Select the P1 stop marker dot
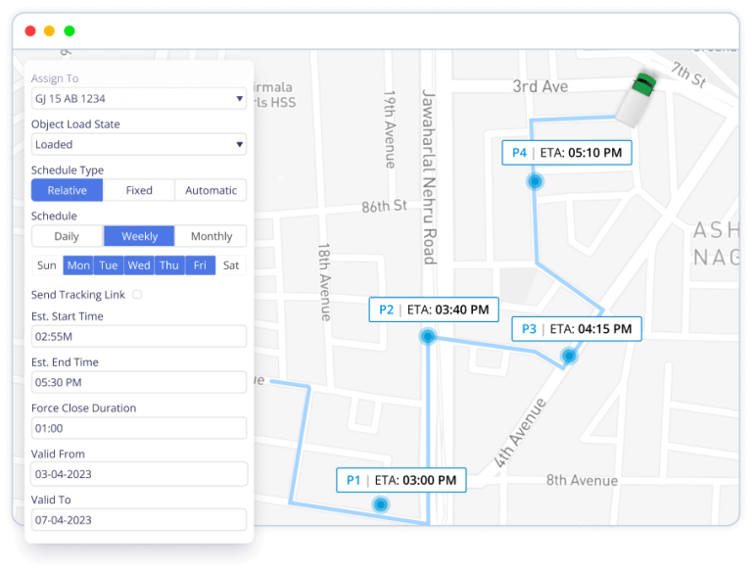 380,504
